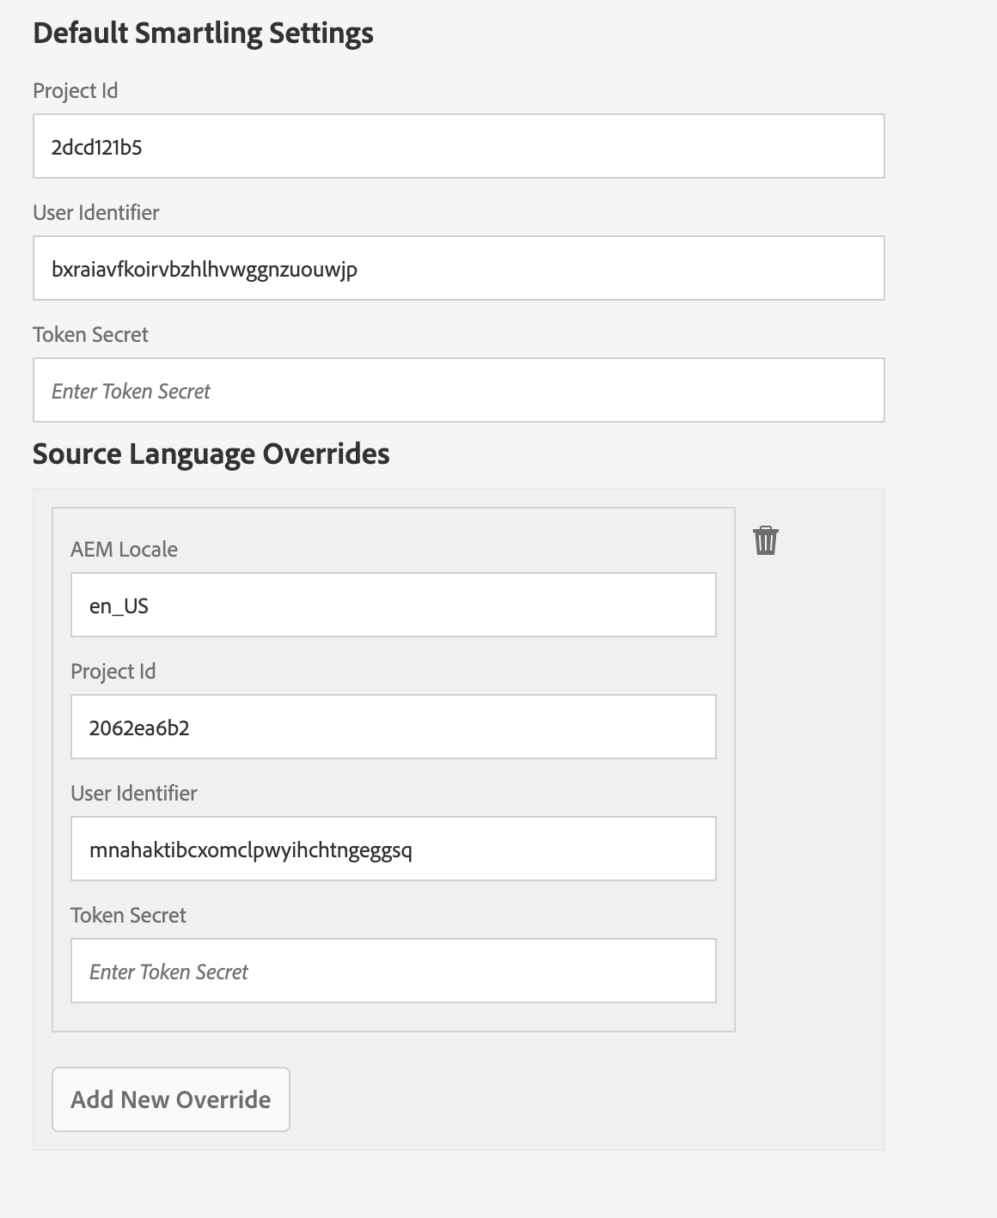Focus the default Project Id field containing 2dcd121b5
997x1218 pixels.
coord(458,147)
